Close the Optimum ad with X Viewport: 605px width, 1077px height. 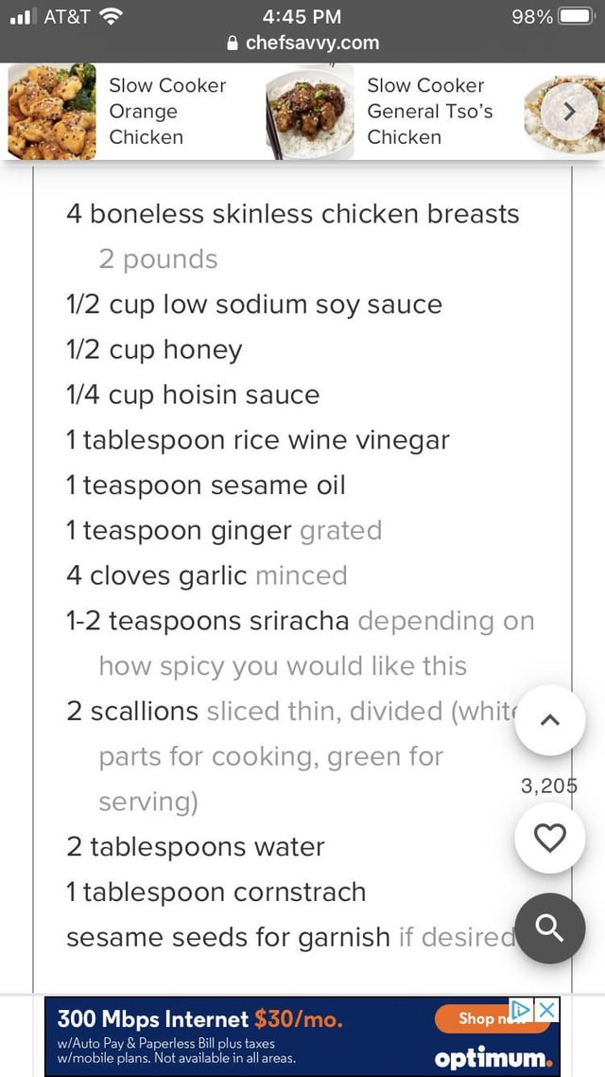point(545,1010)
